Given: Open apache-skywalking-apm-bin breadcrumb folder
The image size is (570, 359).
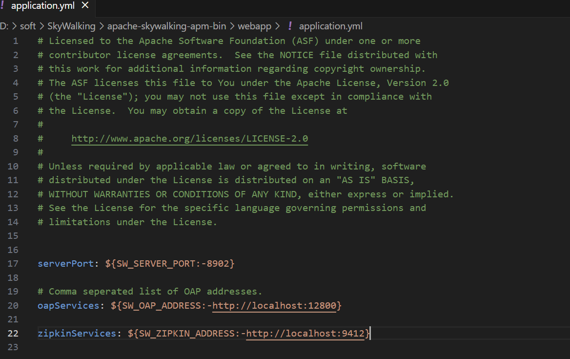Looking at the screenshot, I should click(166, 26).
